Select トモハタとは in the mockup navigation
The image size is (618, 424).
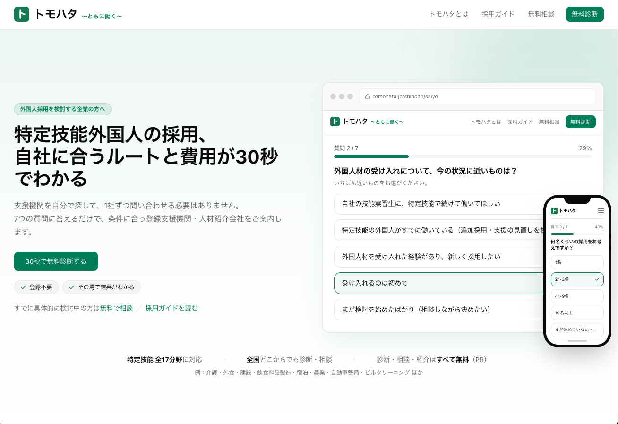tap(486, 122)
